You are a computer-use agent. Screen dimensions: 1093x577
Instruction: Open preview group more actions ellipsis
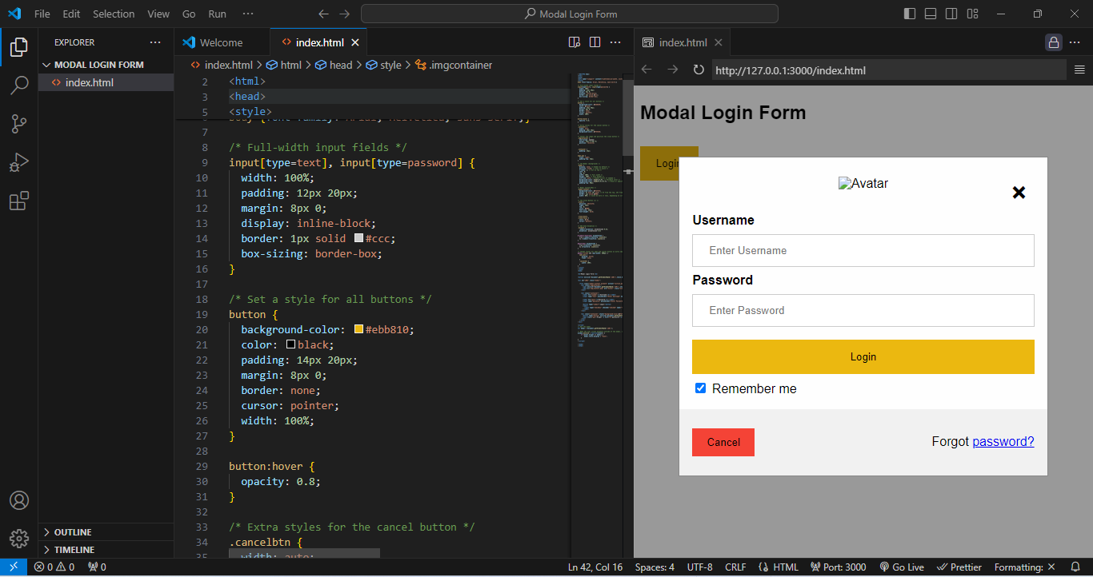tap(1075, 42)
